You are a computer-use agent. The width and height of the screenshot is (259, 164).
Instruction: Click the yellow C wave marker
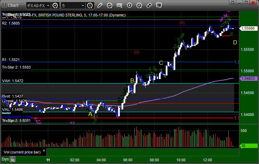tap(161, 63)
